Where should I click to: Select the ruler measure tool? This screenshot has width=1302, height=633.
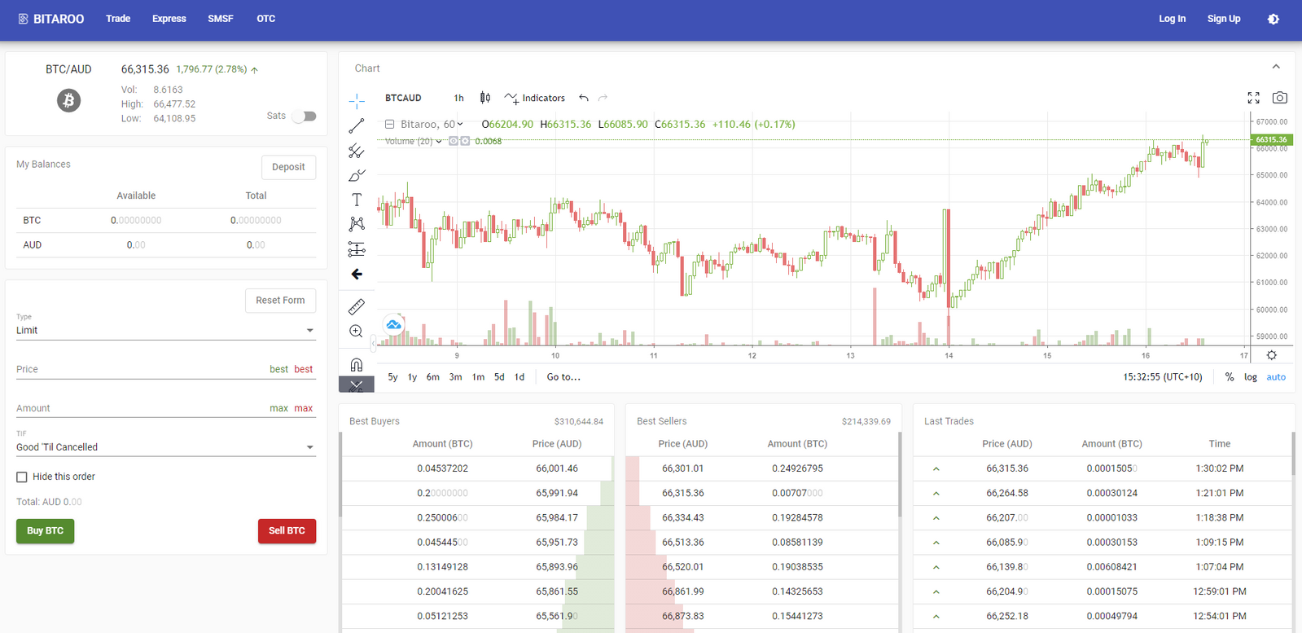click(x=357, y=306)
